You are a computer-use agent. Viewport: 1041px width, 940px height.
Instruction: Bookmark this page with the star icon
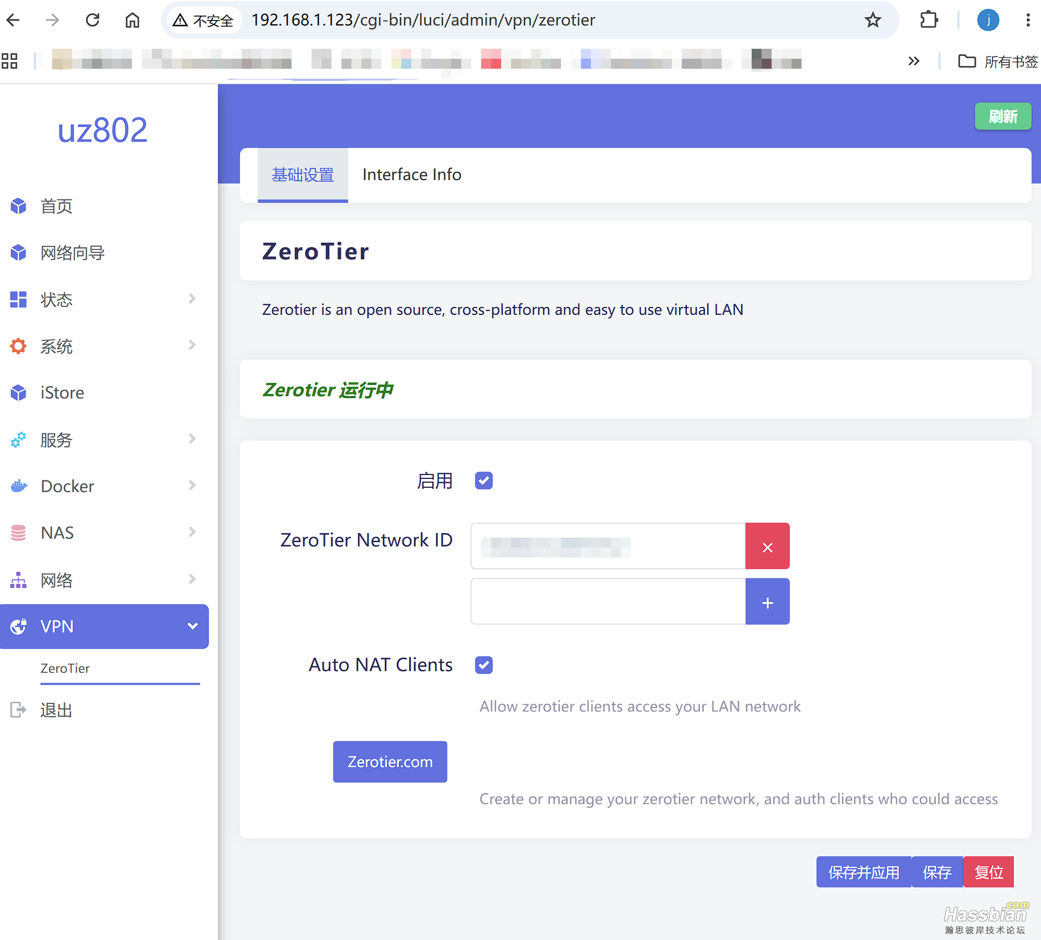point(873,21)
